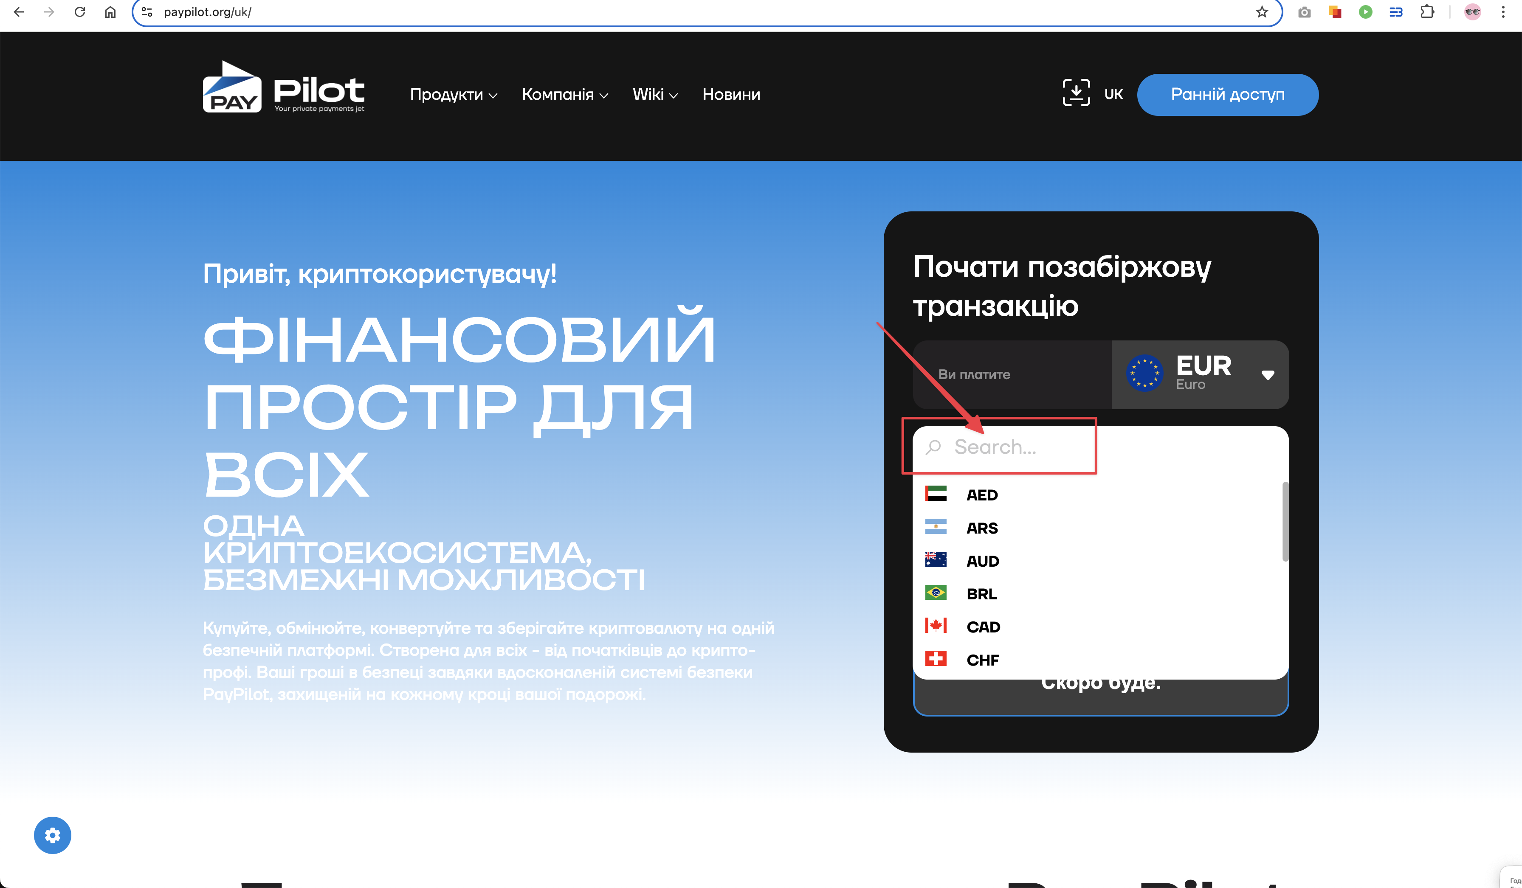Open browser extensions puzzle icon
The height and width of the screenshot is (888, 1522).
[1426, 12]
